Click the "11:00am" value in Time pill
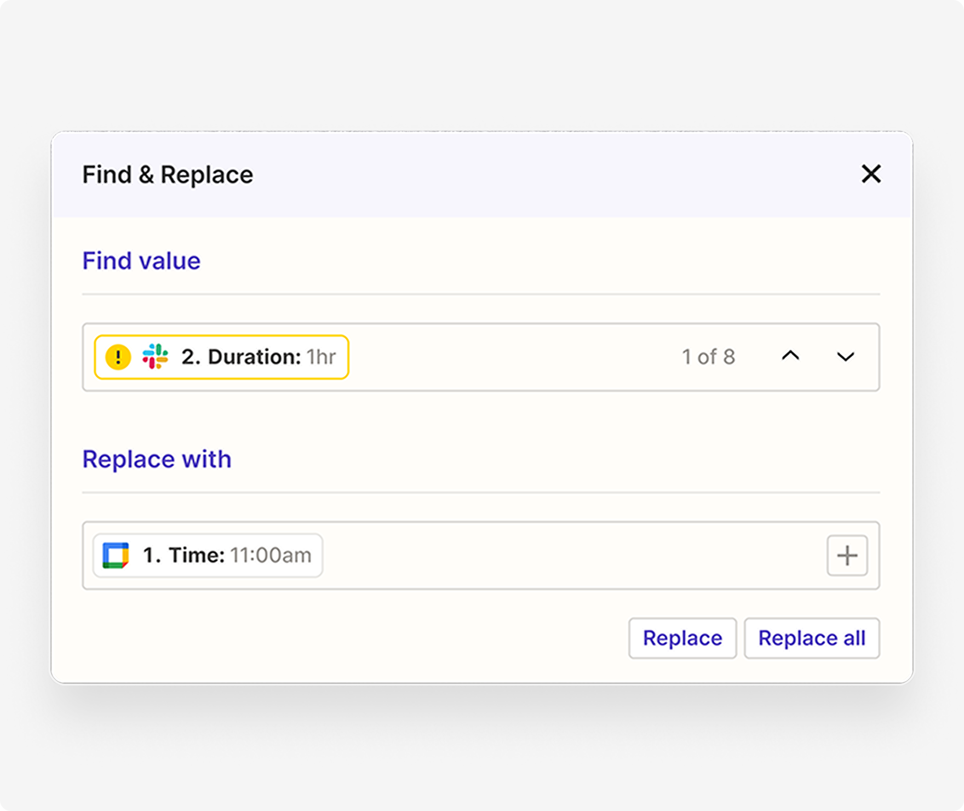This screenshot has width=964, height=811. click(x=271, y=556)
